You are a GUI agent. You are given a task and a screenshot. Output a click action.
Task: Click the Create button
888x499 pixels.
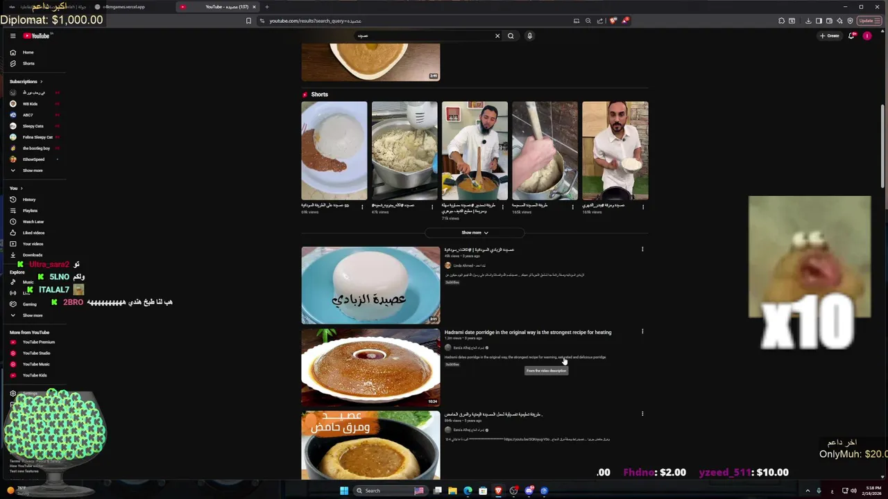(830, 36)
